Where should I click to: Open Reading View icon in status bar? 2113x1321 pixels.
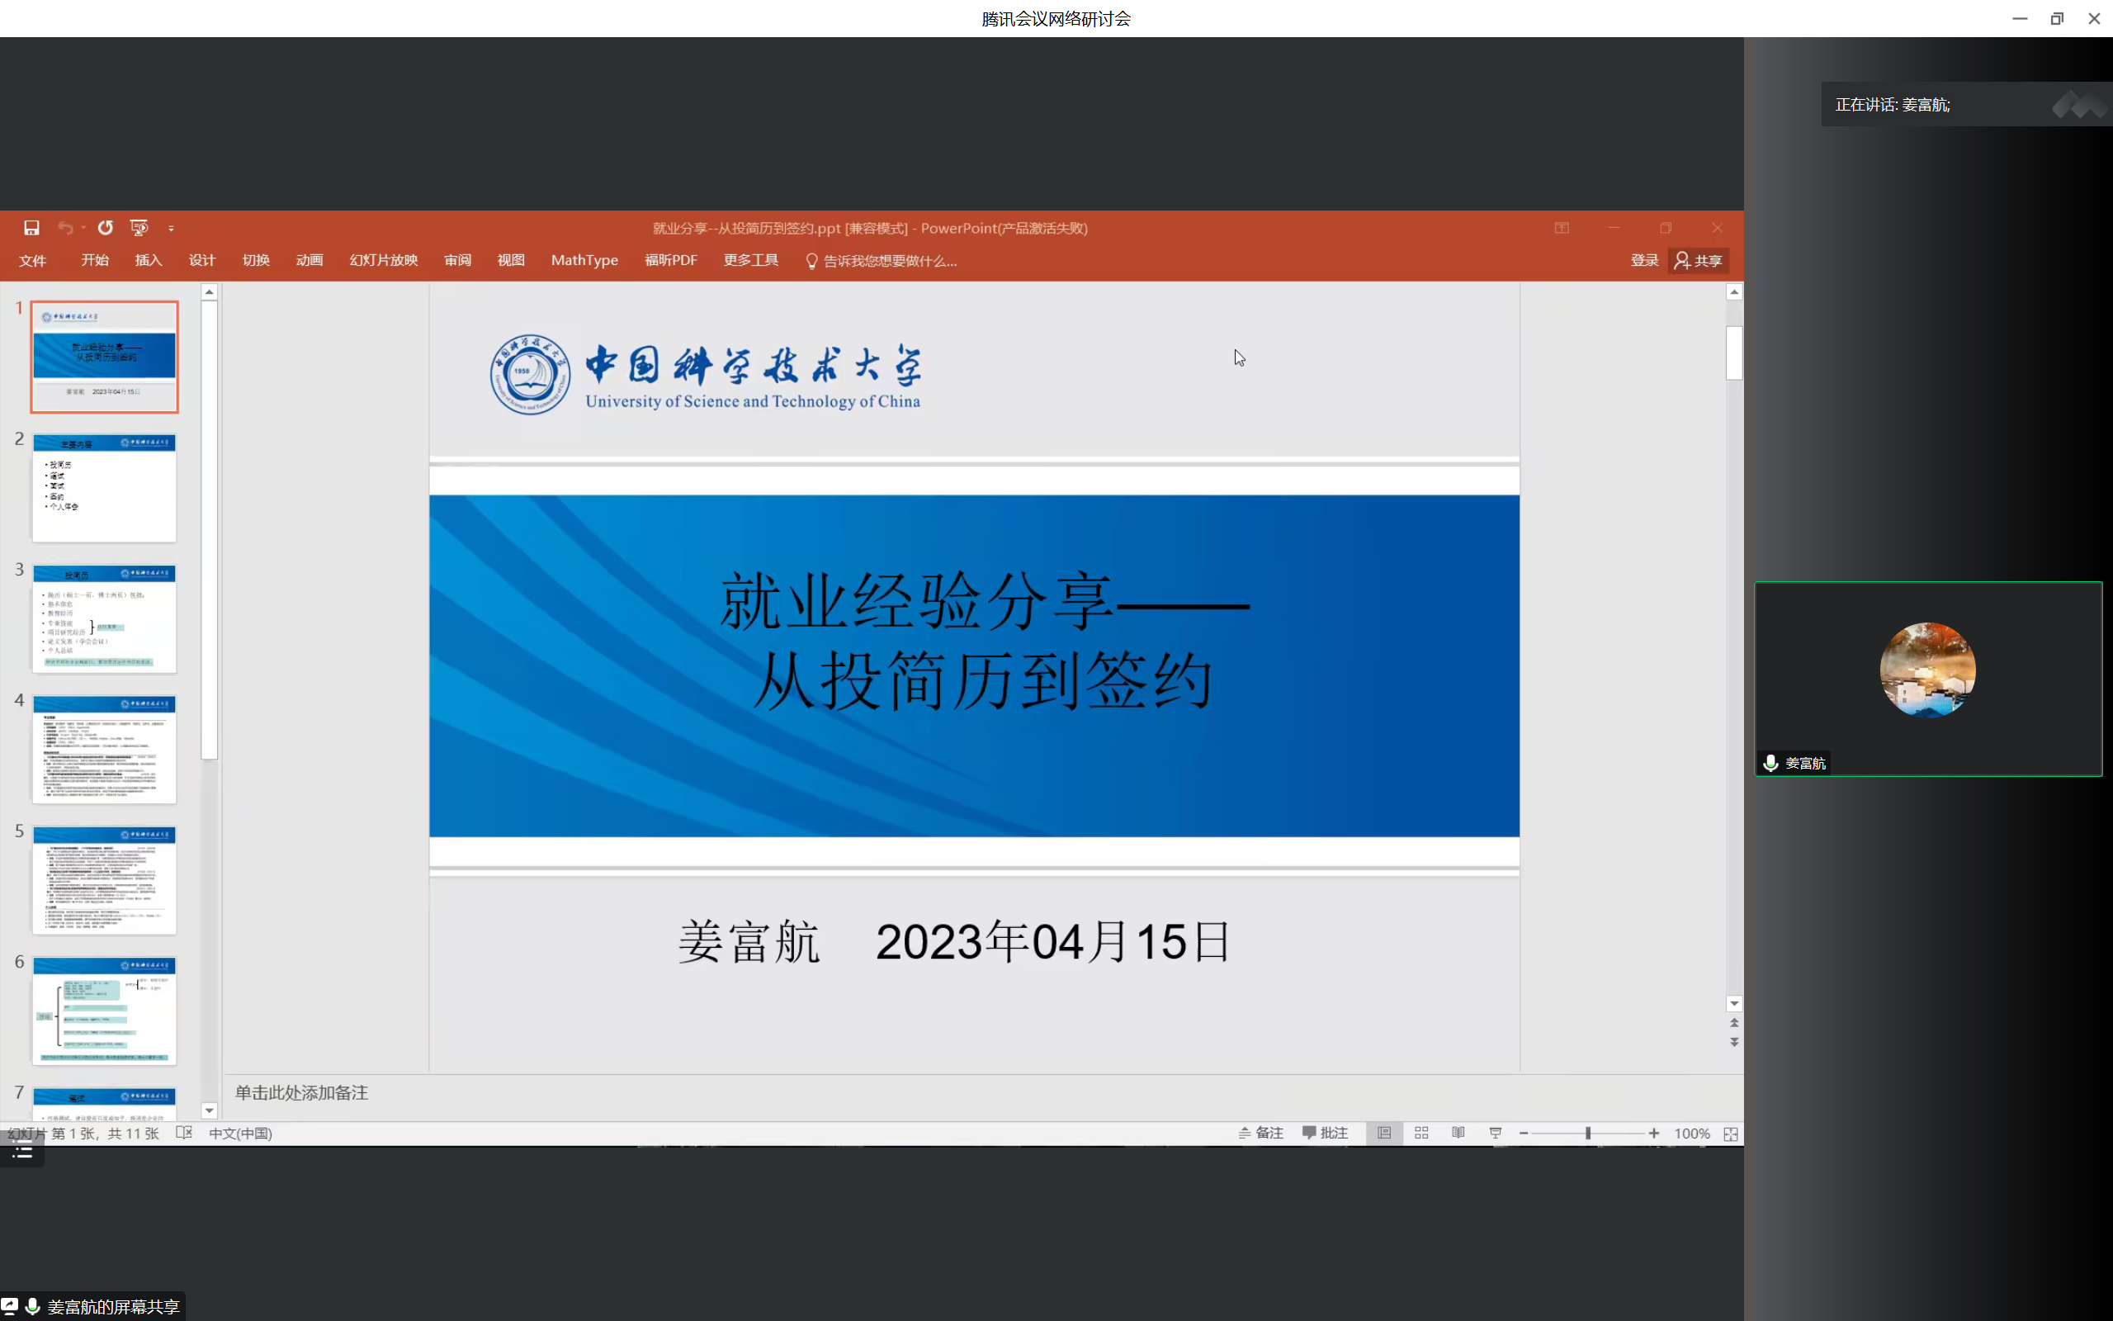(x=1458, y=1133)
